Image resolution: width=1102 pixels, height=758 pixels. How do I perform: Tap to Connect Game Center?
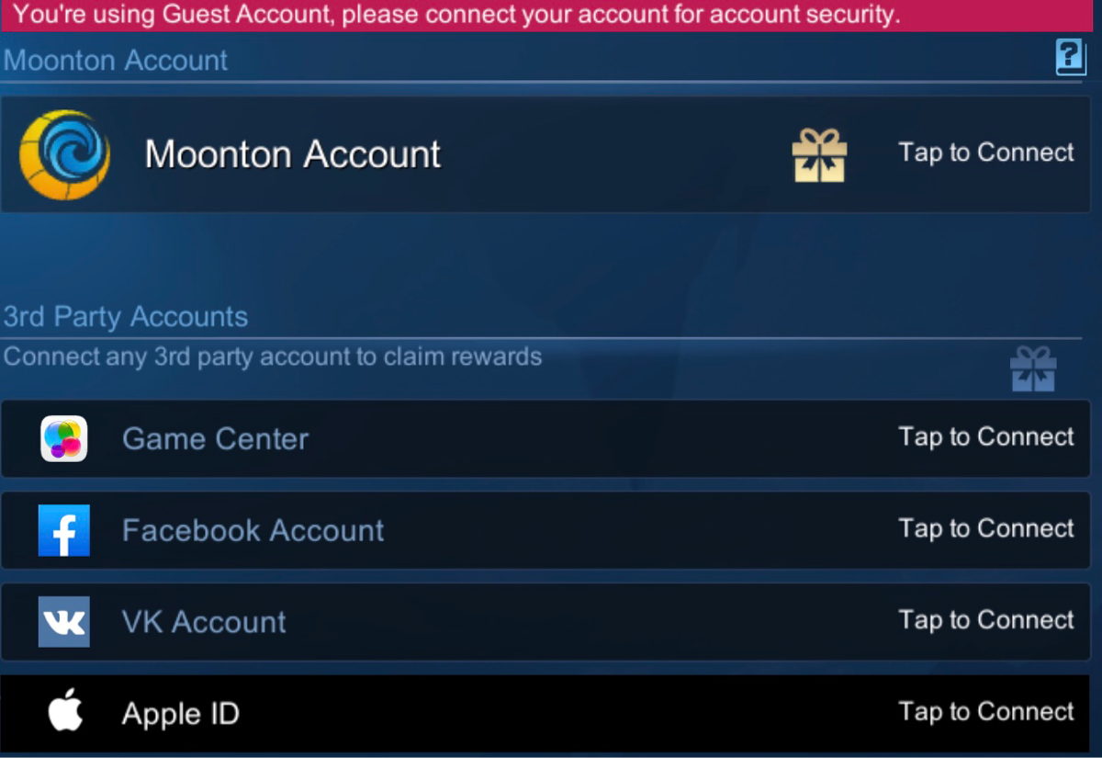[x=986, y=436]
